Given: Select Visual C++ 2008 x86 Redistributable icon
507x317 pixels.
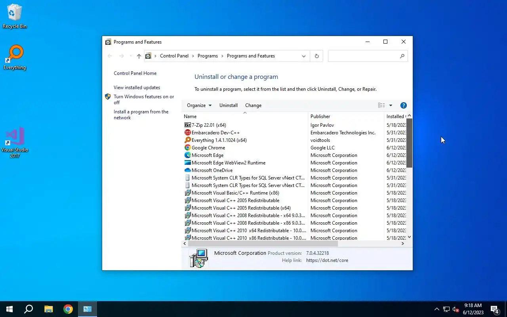Looking at the screenshot, I should [x=188, y=223].
